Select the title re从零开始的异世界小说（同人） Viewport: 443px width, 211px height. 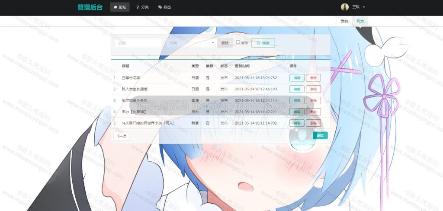click(x=148, y=123)
